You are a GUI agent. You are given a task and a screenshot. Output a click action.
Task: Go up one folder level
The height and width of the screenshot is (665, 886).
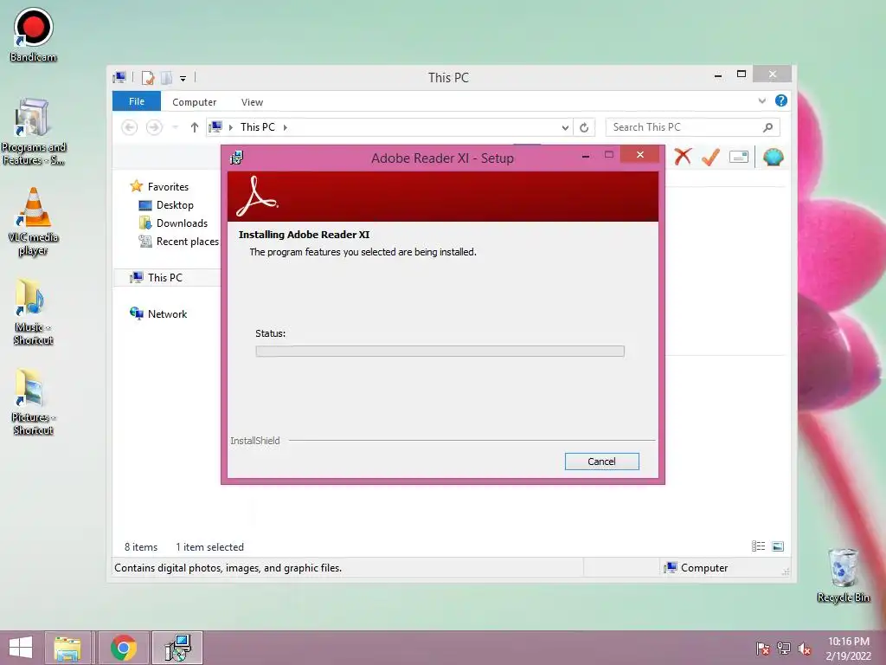pos(195,127)
